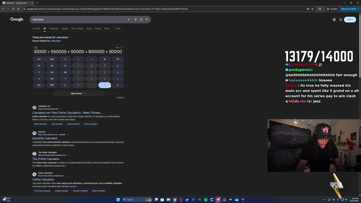Viewport: 361px width, 203px height.
Task: Toggle the Inv function key
Action: click(x=39, y=66)
